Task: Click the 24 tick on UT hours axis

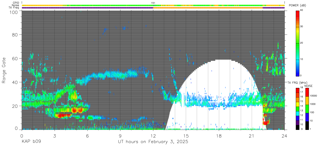Action: (285, 136)
